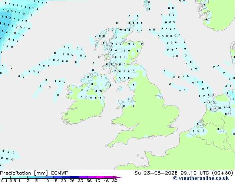Viewport: 235px width, 182px height.
Task: Click the '25' legend value
Action: (72, 181)
